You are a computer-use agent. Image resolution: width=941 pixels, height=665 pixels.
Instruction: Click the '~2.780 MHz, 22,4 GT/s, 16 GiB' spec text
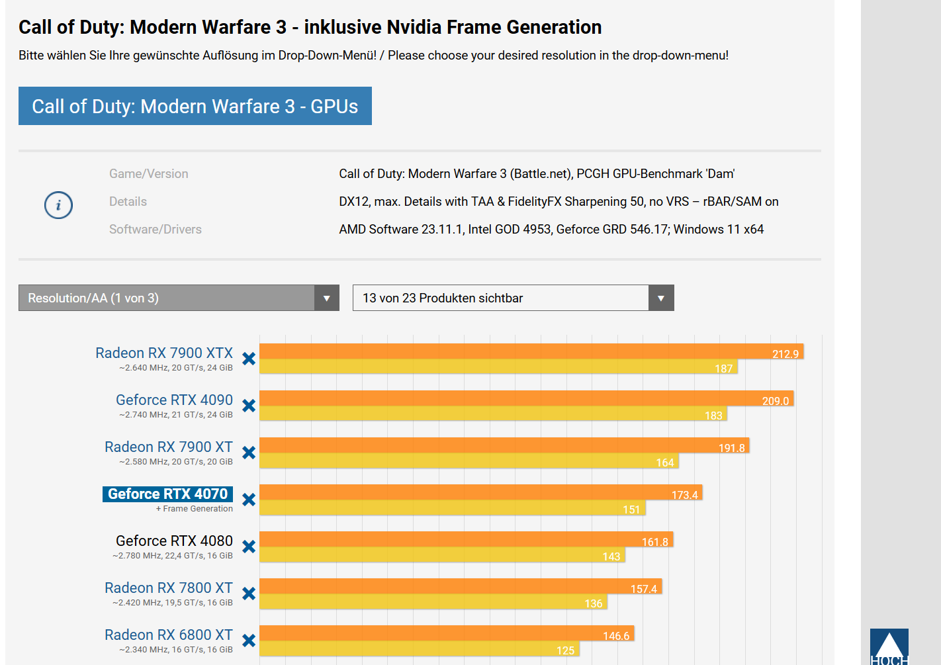(x=173, y=556)
